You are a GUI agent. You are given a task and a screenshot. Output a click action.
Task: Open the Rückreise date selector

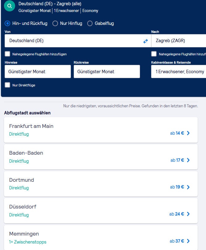107,72
